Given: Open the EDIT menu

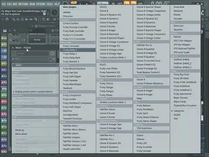Looking at the screenshot, I should [x=10, y=4].
